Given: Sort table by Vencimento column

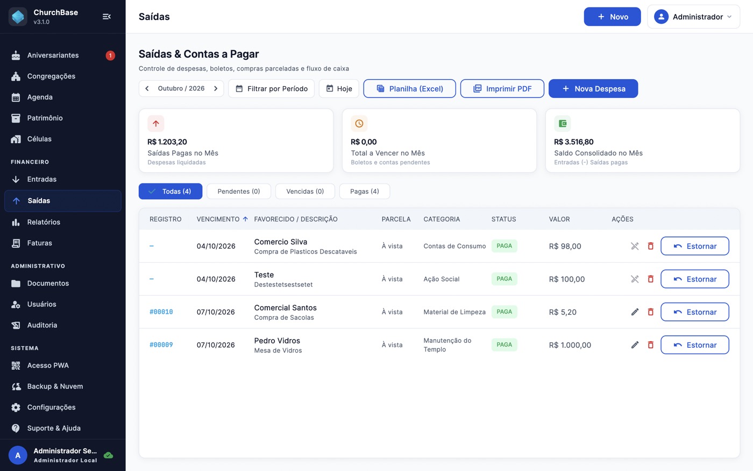Looking at the screenshot, I should click(222, 219).
